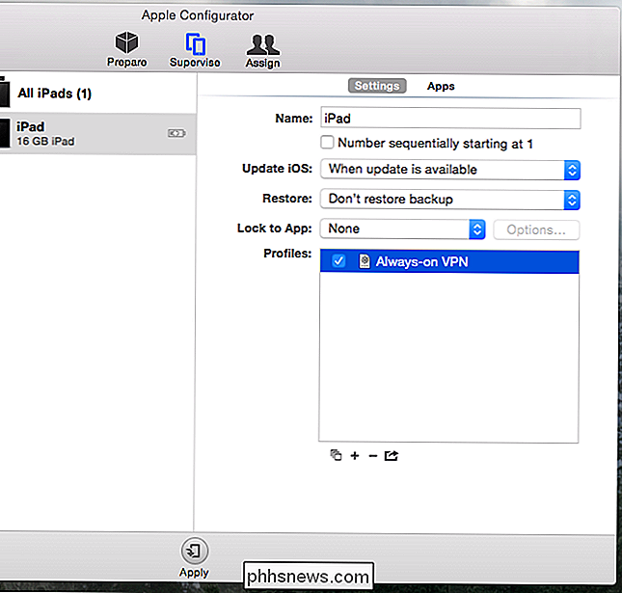Click the All iPads device thumbnail
This screenshot has width=622, height=593.
pos(5,93)
